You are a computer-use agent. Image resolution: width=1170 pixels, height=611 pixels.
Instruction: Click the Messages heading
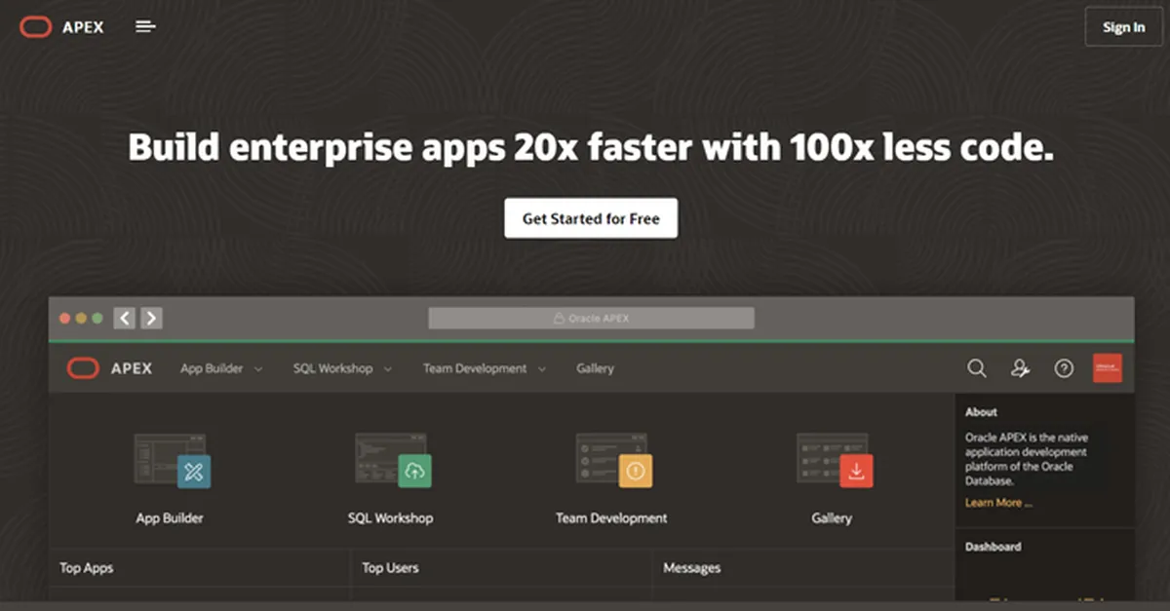click(691, 568)
